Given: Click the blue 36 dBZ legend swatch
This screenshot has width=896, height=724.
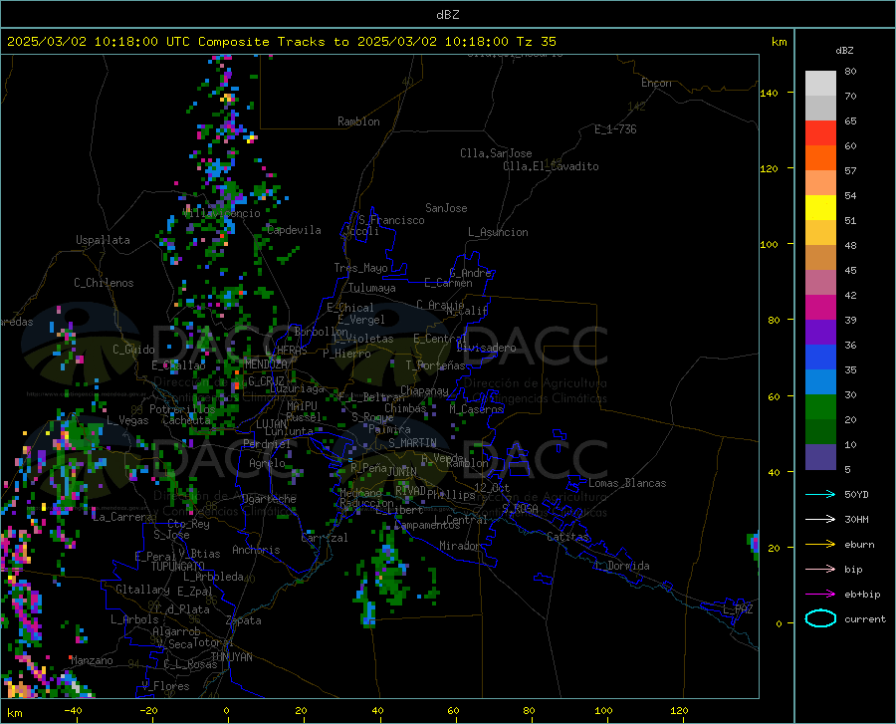Looking at the screenshot, I should [x=820, y=358].
